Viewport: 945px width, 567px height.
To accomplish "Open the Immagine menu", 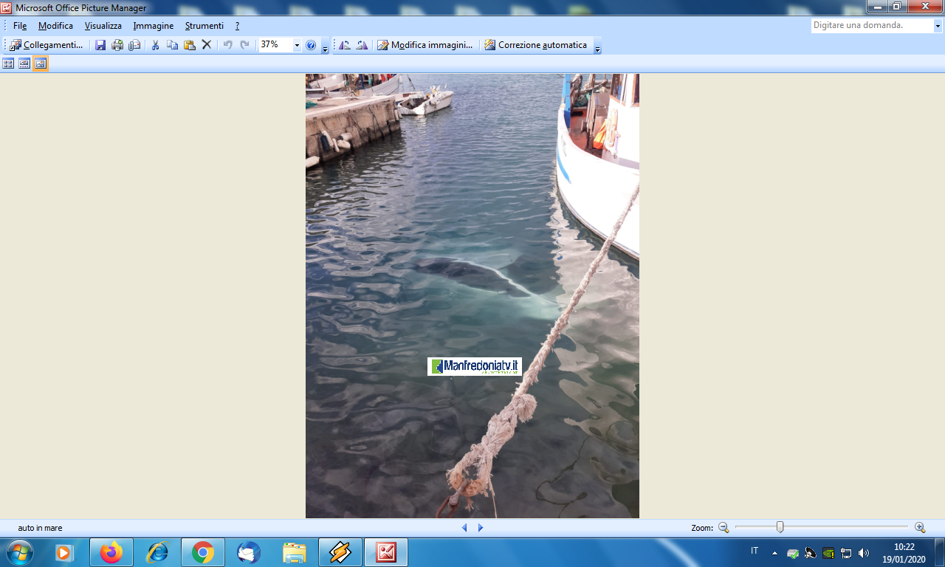I will [153, 26].
